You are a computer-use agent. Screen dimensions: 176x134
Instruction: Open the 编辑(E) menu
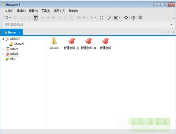(x=21, y=11)
